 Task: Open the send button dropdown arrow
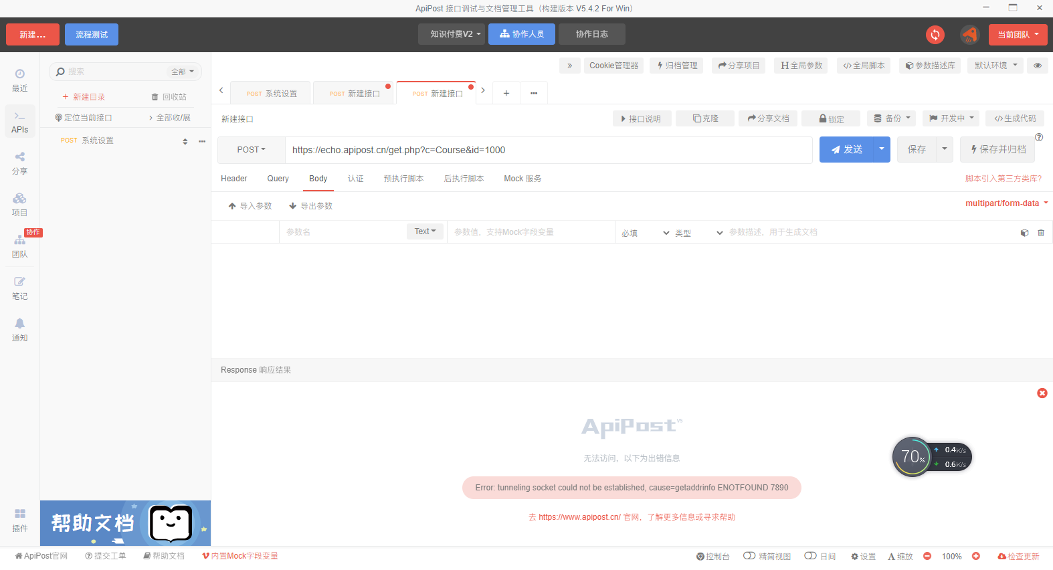click(x=882, y=149)
